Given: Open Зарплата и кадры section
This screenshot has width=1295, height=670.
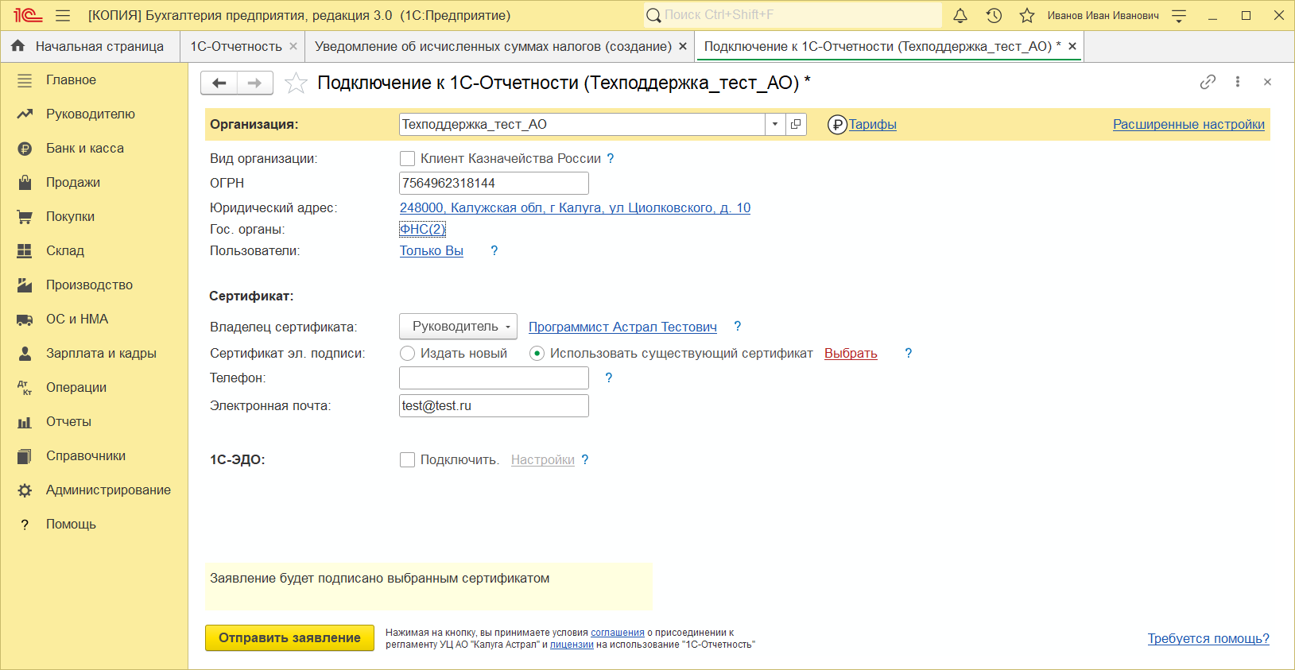Looking at the screenshot, I should [x=94, y=353].
